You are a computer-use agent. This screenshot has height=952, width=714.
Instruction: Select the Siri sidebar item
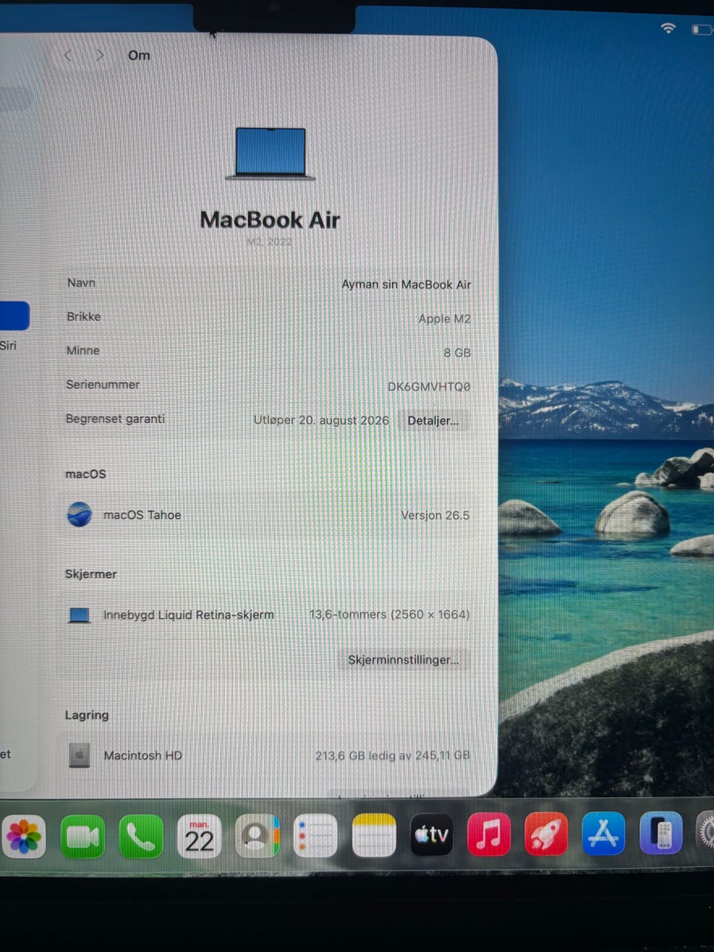pyautogui.click(x=8, y=345)
